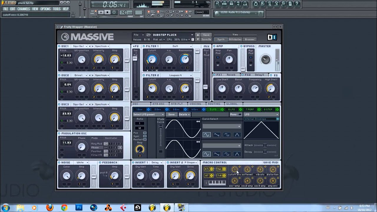Toggle INSERT 2 power indicator
Viewport: 377px width, 212px height.
(x=168, y=163)
